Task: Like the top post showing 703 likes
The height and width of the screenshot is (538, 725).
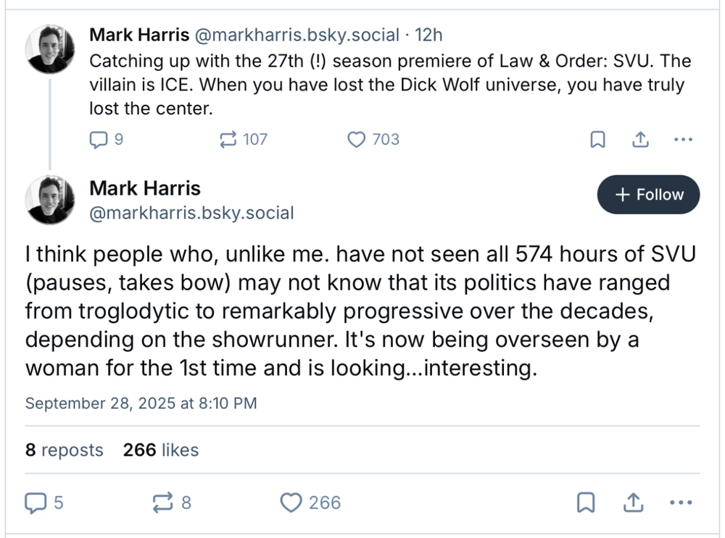Action: pyautogui.click(x=356, y=139)
